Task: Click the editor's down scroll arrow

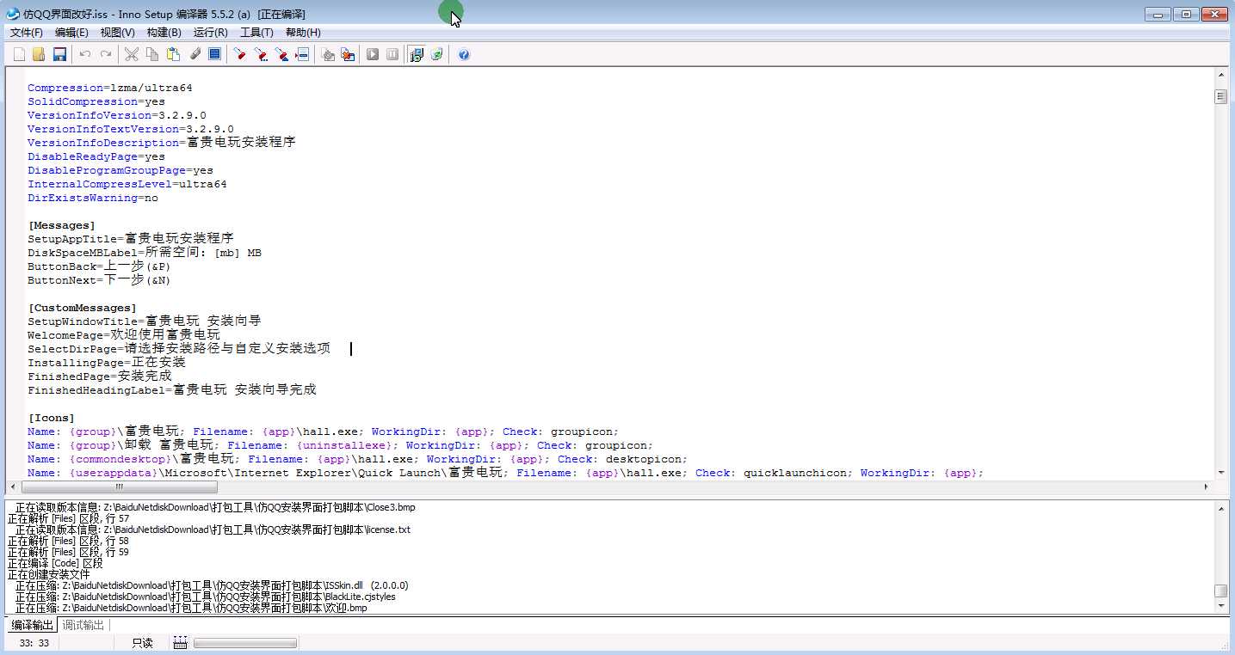Action: (1220, 472)
